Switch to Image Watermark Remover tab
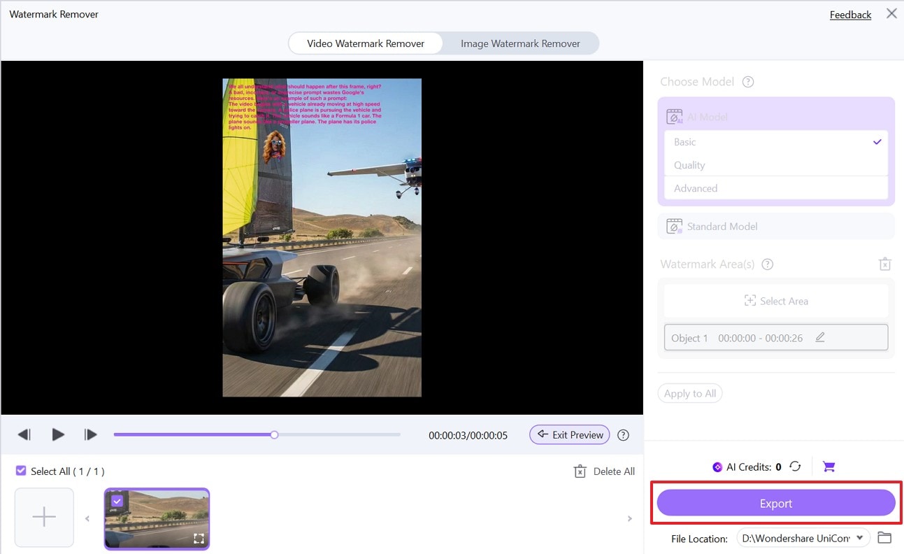Viewport: 904px width, 554px height. click(x=520, y=43)
